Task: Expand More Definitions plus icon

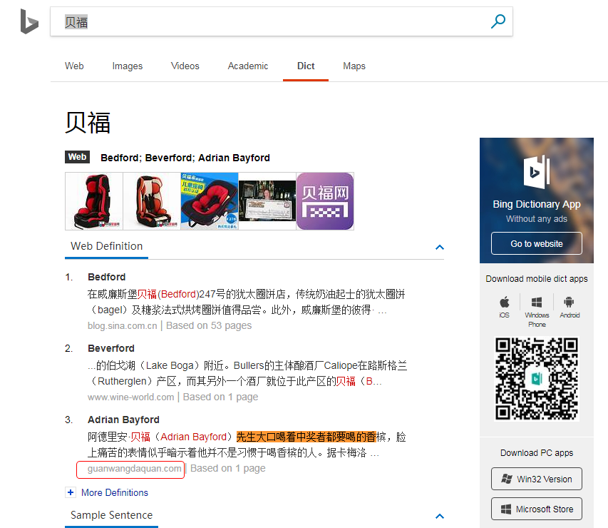Action: (70, 492)
